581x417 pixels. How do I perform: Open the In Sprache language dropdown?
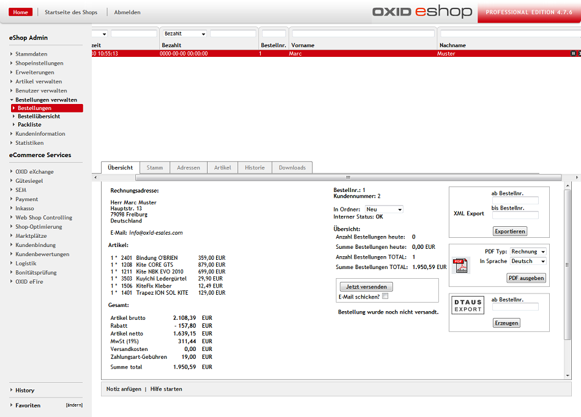pyautogui.click(x=528, y=261)
